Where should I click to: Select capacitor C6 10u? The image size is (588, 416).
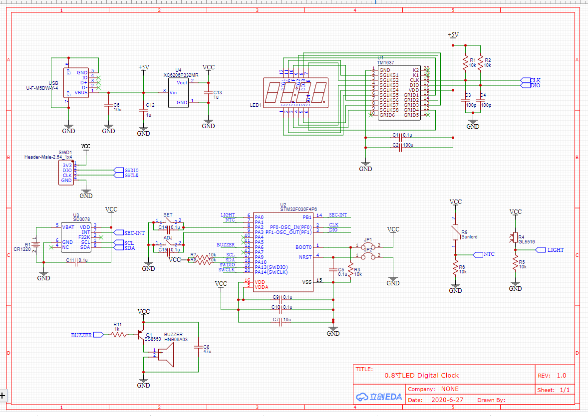(108, 105)
